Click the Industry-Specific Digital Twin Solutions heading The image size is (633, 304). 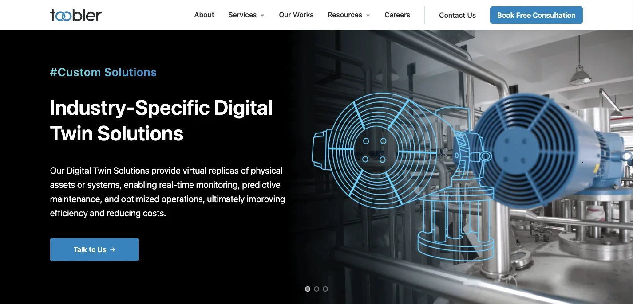[161, 121]
